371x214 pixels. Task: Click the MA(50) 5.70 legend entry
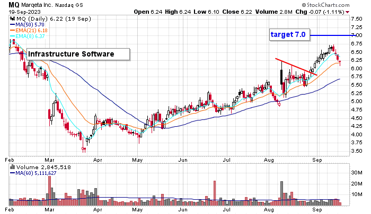click(x=30, y=24)
